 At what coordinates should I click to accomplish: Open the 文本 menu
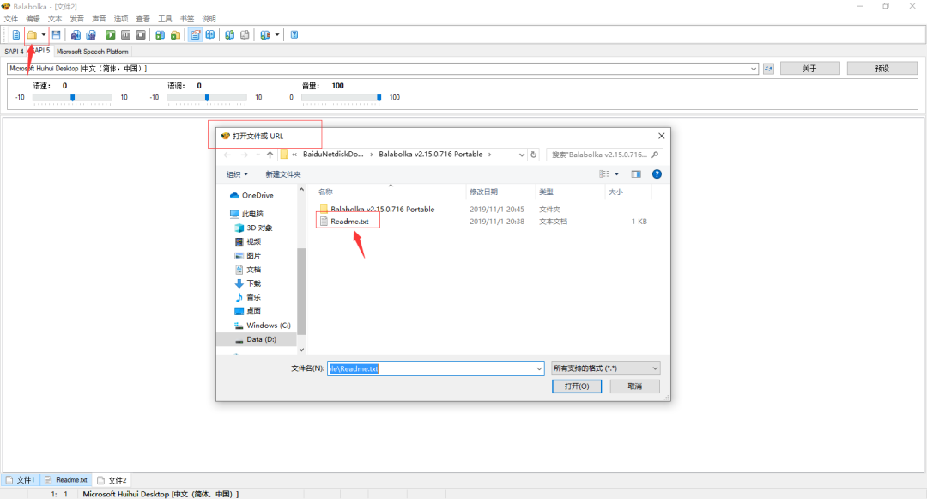click(55, 19)
